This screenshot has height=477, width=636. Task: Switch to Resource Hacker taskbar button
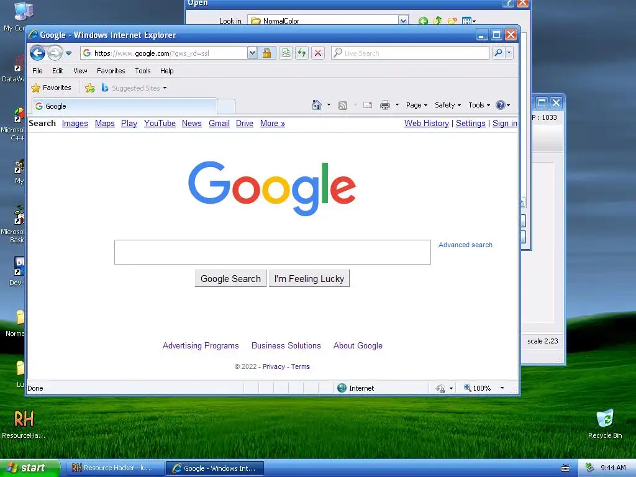coord(115,468)
